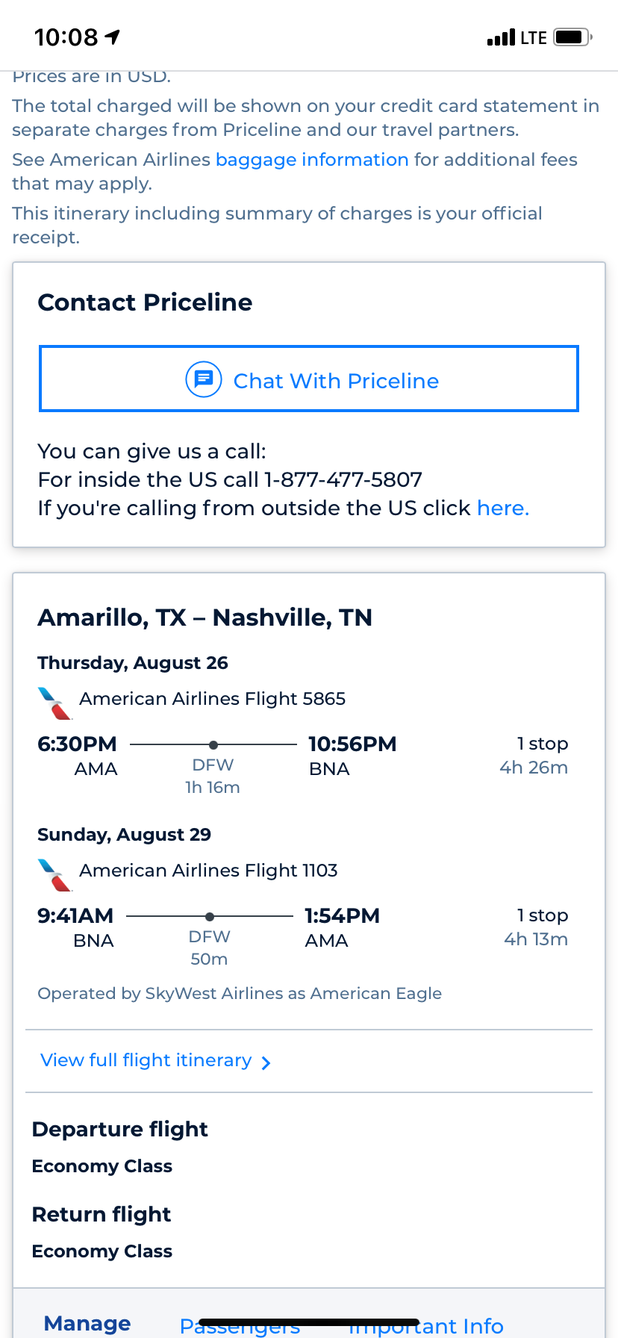Screen dimensions: 618x1338
Task: Tap American Airlines logo for Flight 5865
Action: [x=54, y=703]
